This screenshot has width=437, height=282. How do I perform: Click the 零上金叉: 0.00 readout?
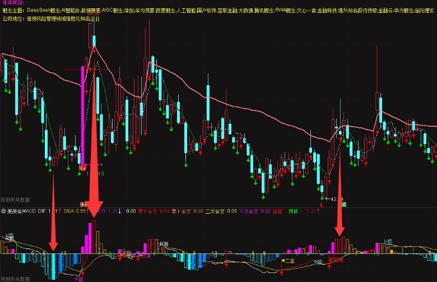pos(187,211)
